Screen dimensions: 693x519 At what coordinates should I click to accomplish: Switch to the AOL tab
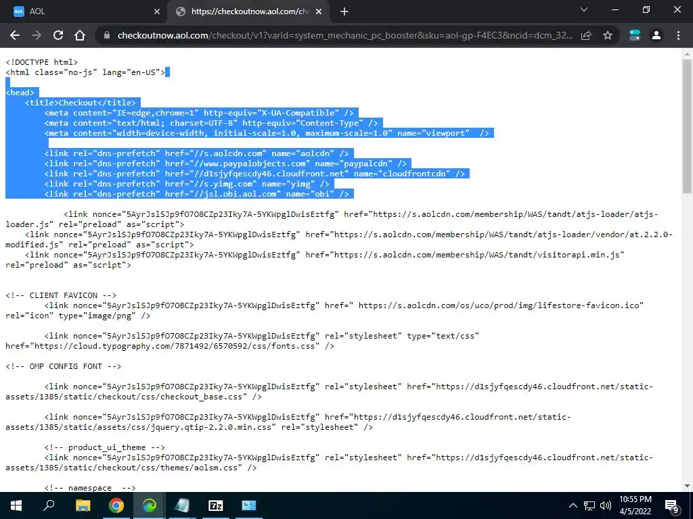84,11
